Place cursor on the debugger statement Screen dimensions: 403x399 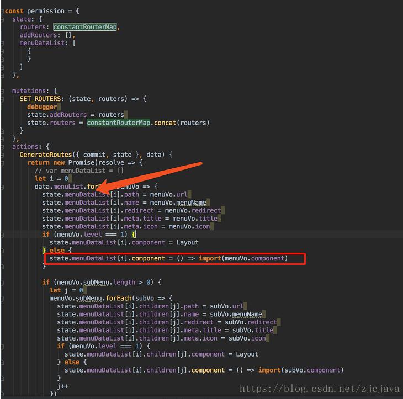click(42, 107)
